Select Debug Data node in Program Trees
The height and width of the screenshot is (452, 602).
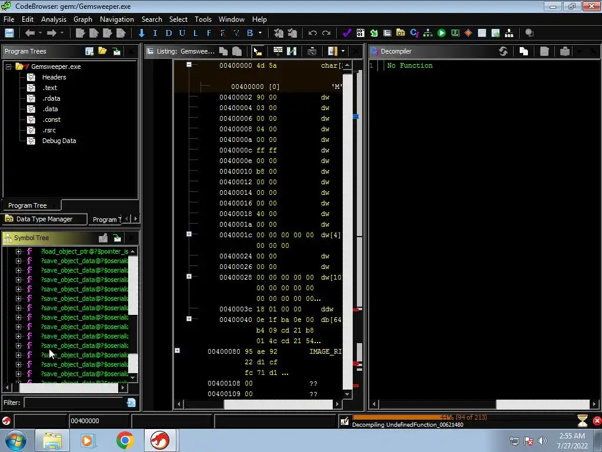click(x=59, y=141)
